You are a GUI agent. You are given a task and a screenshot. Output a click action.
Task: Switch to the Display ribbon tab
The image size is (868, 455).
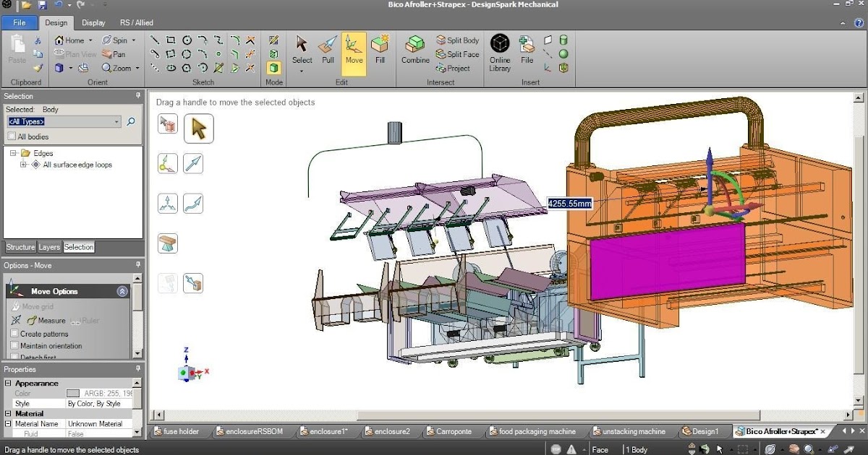(x=93, y=22)
